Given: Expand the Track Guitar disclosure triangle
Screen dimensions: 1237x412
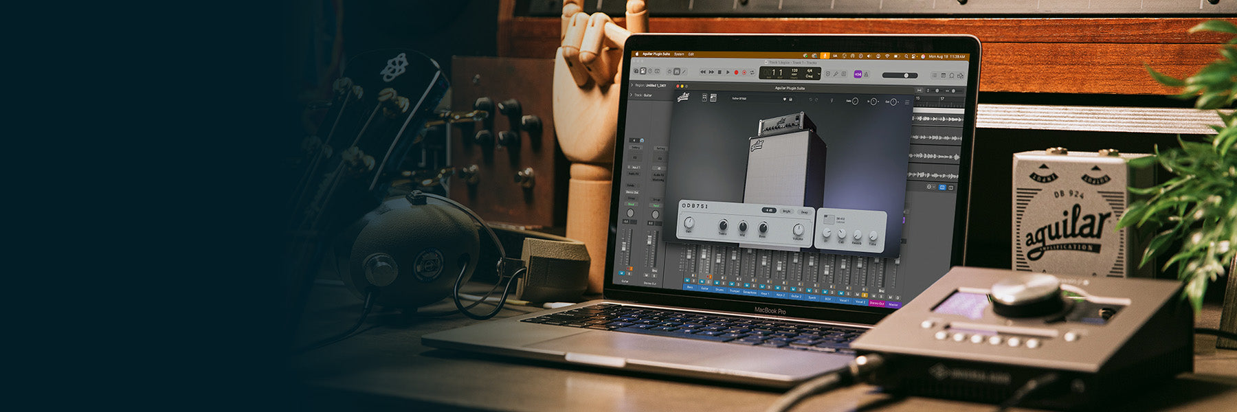Looking at the screenshot, I should (632, 95).
